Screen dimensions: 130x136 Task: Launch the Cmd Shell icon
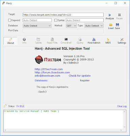click(66, 39)
